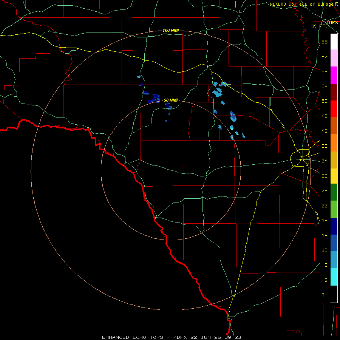This screenshot has height=340, width=340.
Task: Click the dark orange swatch above 46
Action: [334, 125]
